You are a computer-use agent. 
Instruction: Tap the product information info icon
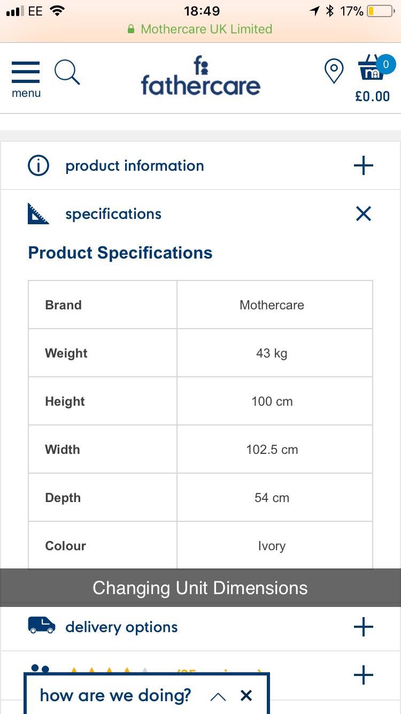[38, 166]
